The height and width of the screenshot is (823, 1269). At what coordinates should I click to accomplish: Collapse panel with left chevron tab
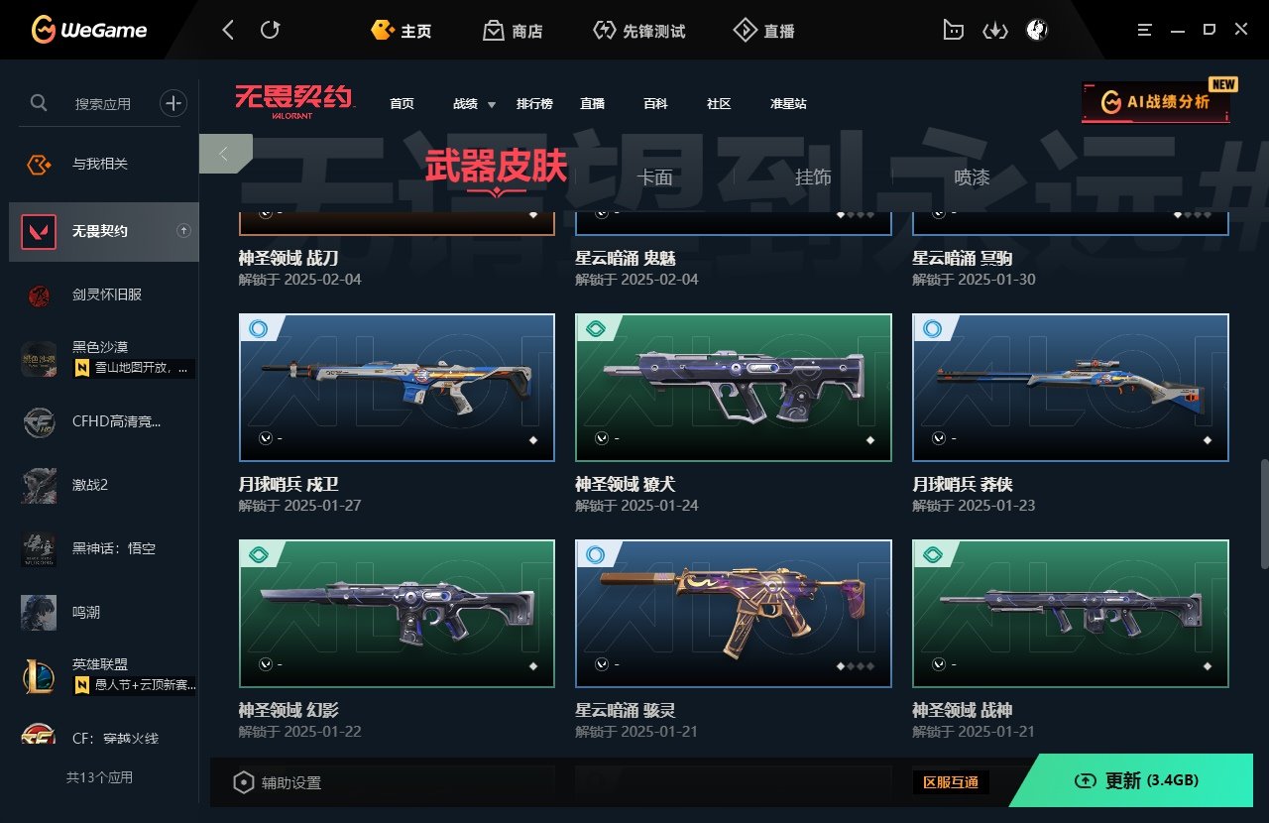coord(224,154)
